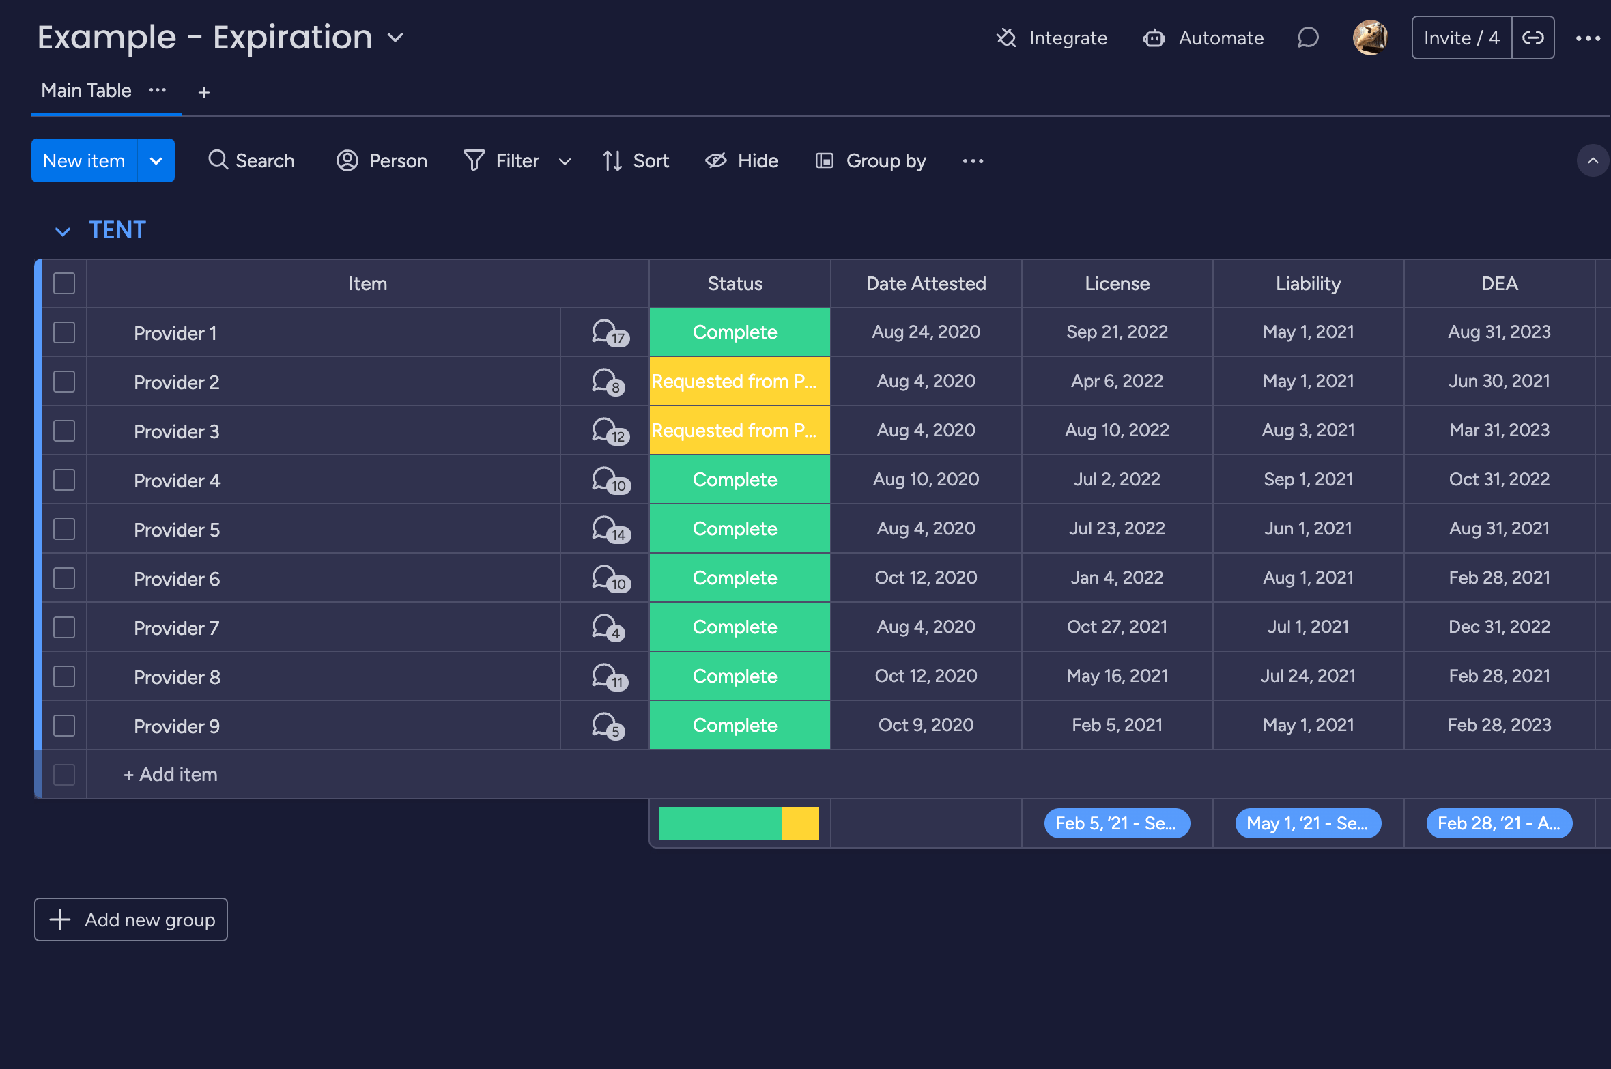Expand board title dropdown chevron
The width and height of the screenshot is (1611, 1069).
coord(395,38)
